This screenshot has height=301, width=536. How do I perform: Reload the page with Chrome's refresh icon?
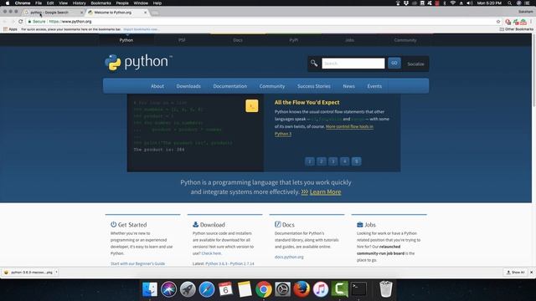20,22
